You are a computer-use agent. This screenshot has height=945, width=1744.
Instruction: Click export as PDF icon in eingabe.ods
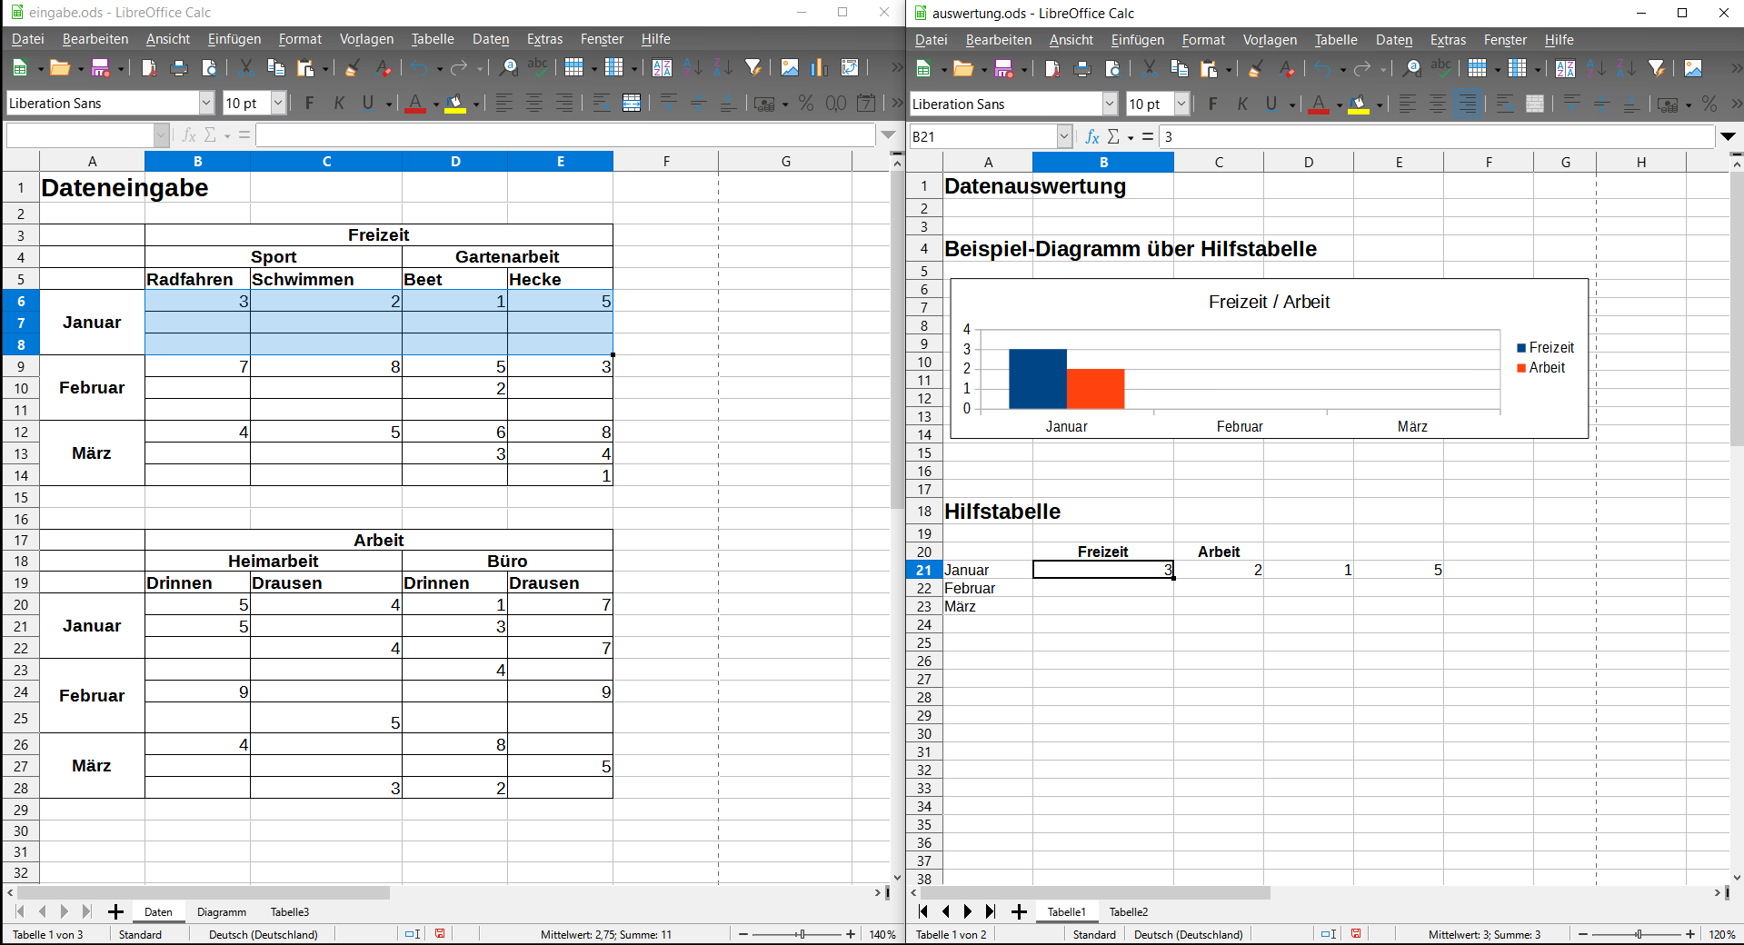(x=149, y=68)
